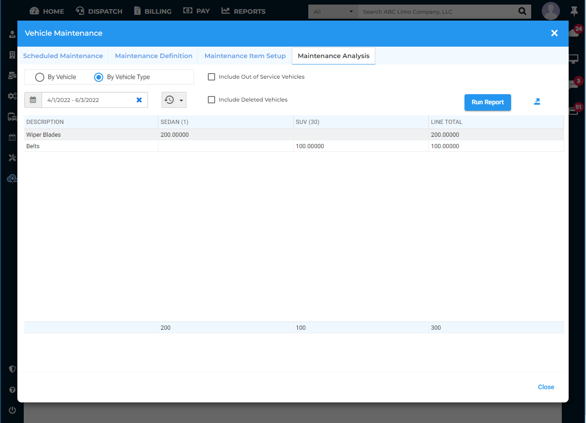Open the DISPATCH menu
The image size is (586, 423).
tap(99, 11)
